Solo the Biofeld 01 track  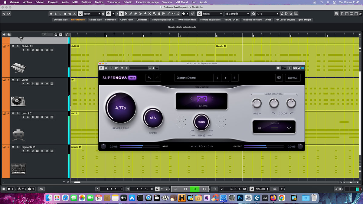pyautogui.click(x=18, y=46)
